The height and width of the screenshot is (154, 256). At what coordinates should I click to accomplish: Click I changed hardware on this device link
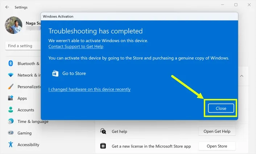click(90, 89)
